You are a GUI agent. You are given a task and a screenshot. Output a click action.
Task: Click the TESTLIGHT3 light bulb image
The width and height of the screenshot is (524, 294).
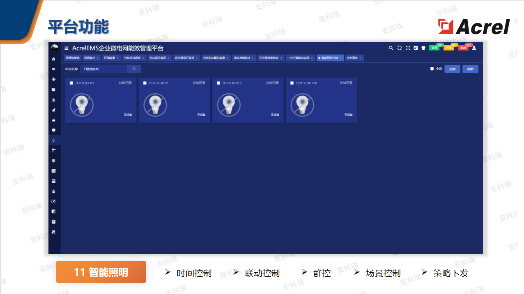pos(229,104)
